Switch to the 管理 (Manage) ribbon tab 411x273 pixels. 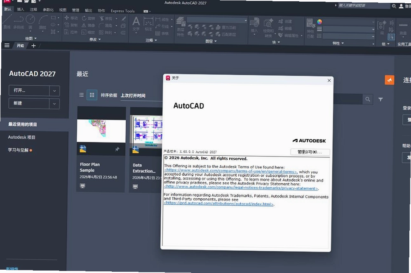click(75, 10)
